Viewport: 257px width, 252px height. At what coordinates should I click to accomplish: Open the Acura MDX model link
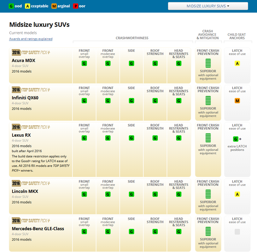point(24,60)
